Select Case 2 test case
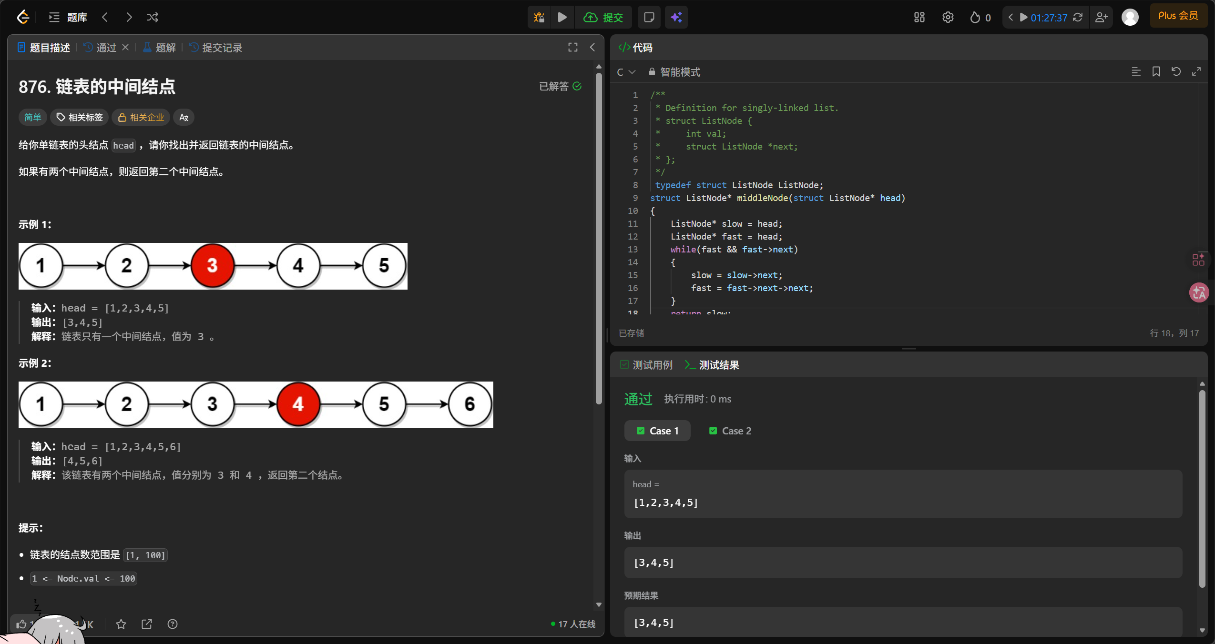This screenshot has height=644, width=1215. pyautogui.click(x=730, y=431)
